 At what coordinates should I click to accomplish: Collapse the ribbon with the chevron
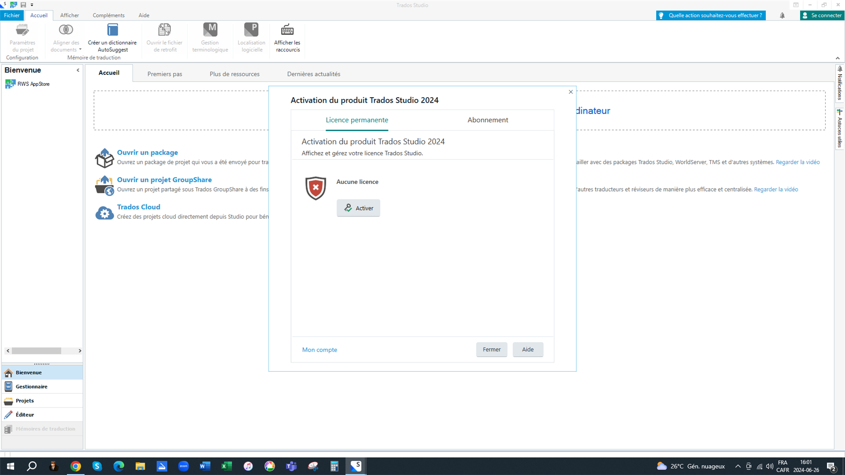(x=837, y=58)
